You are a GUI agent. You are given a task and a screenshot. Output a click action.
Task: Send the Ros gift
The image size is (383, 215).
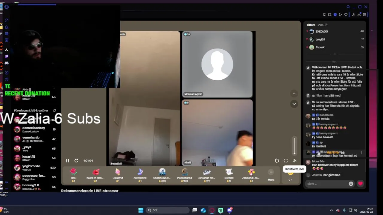point(73,175)
